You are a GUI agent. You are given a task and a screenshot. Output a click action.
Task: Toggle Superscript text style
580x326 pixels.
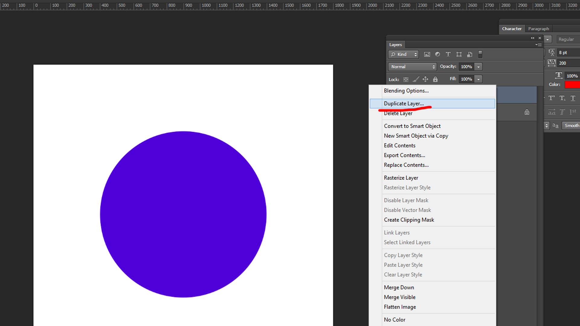552,98
